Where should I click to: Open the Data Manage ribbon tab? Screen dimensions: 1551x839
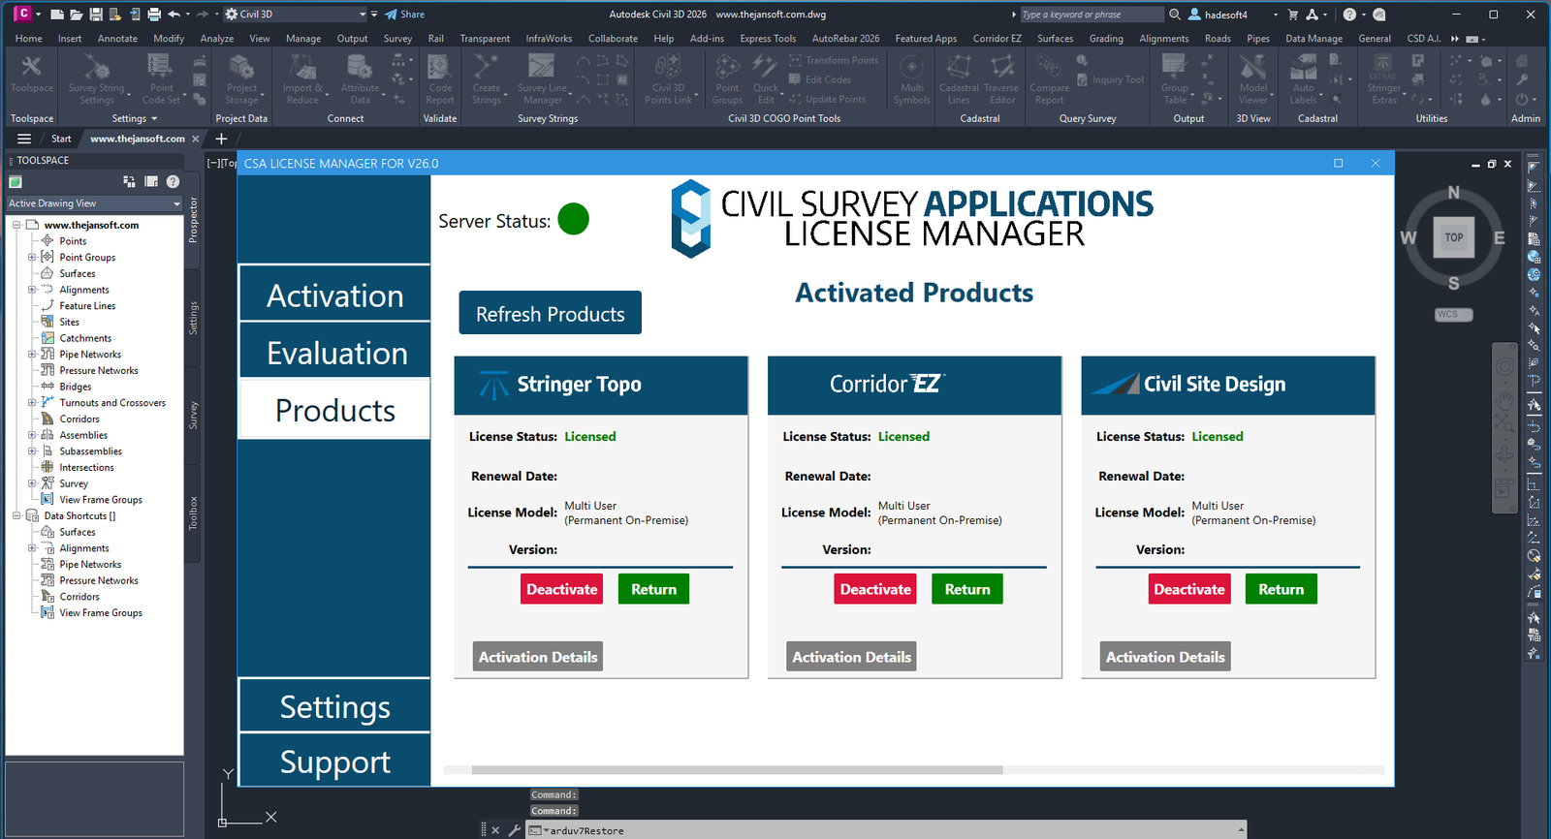(x=1314, y=39)
